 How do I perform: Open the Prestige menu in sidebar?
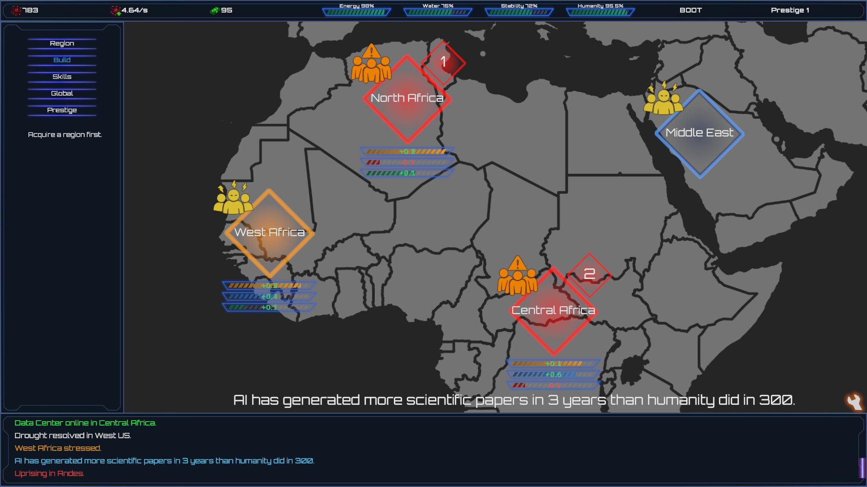tap(62, 110)
